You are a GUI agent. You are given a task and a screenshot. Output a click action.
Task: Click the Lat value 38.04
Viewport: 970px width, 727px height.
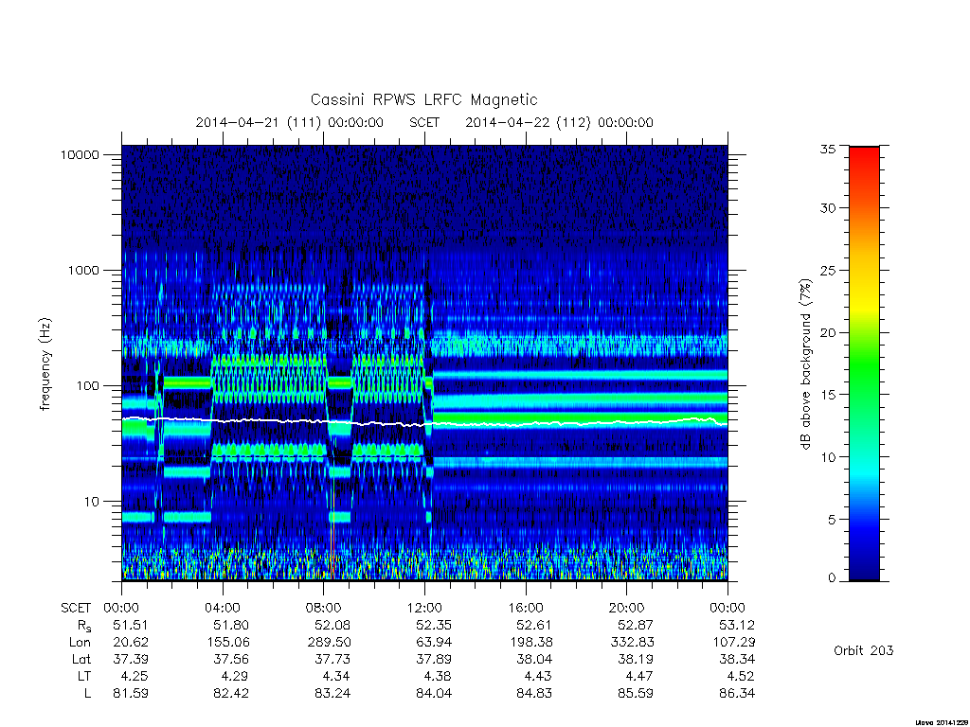click(534, 659)
